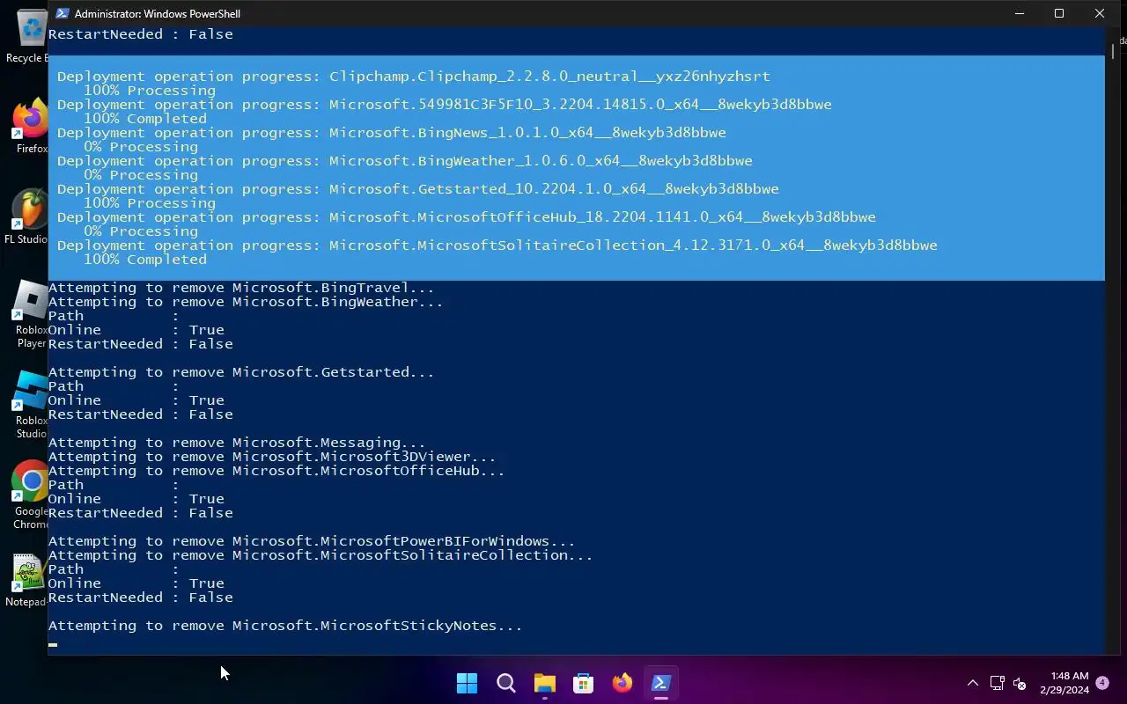Open the Recycle Bin desktop icon
1127x704 pixels.
(28, 35)
